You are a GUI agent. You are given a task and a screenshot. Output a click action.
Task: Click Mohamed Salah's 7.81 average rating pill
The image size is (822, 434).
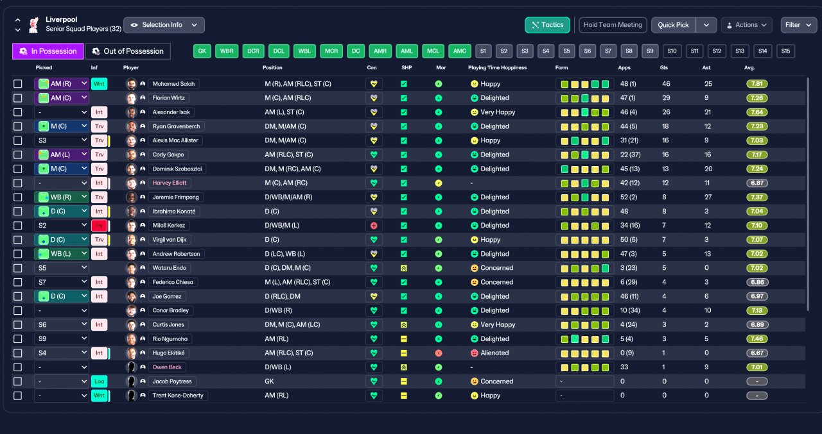(757, 84)
